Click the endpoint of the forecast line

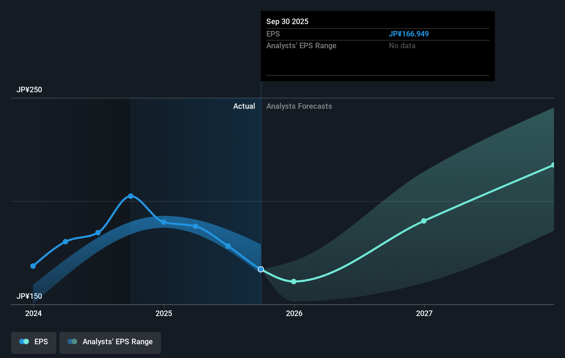(553, 165)
